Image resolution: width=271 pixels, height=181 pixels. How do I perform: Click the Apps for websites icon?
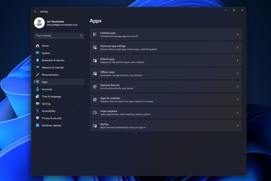pyautogui.click(x=95, y=100)
